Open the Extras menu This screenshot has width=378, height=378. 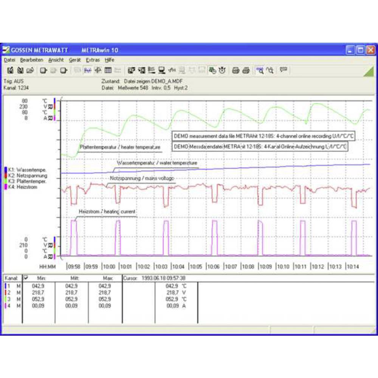pyautogui.click(x=93, y=60)
